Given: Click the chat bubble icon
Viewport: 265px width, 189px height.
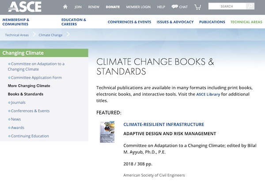Looking at the screenshot, I should pyautogui.click(x=174, y=7).
